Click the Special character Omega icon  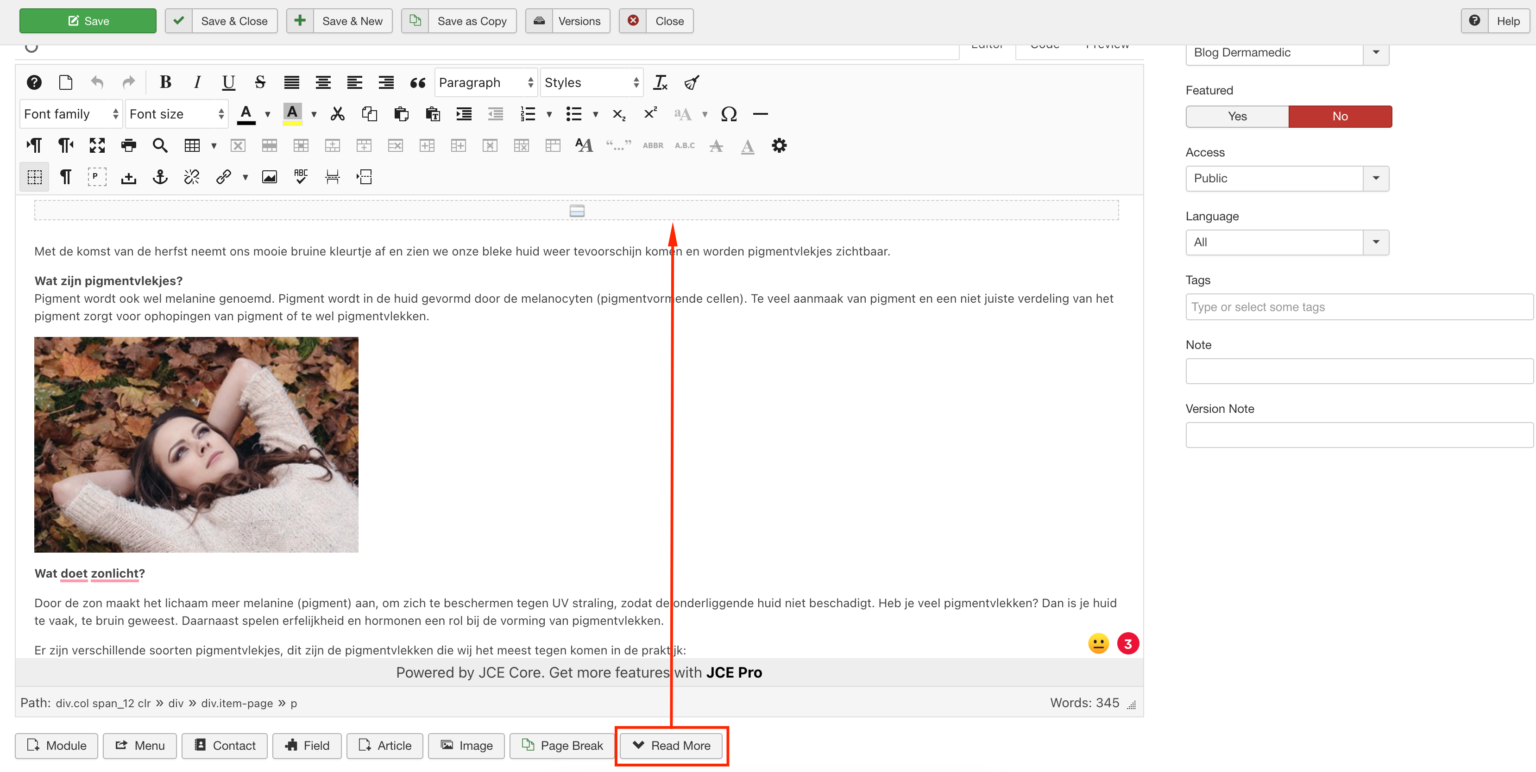(729, 114)
